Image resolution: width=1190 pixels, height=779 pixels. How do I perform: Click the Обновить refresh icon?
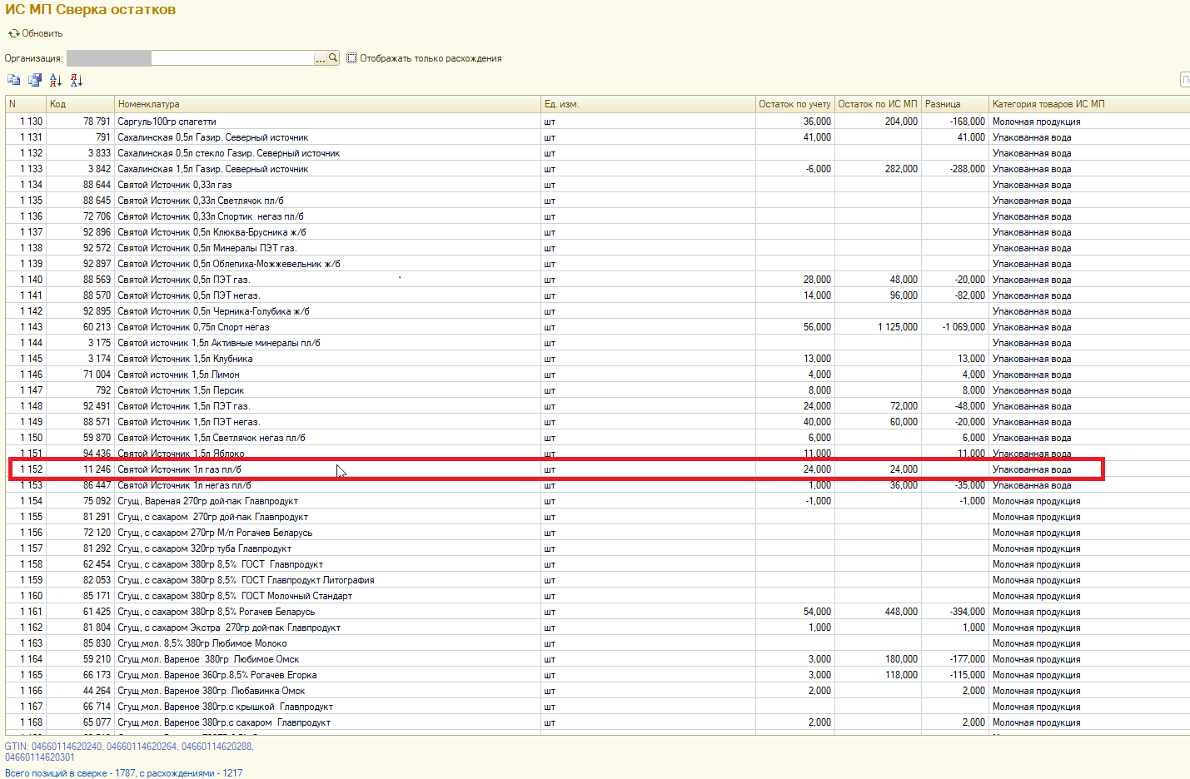point(13,33)
